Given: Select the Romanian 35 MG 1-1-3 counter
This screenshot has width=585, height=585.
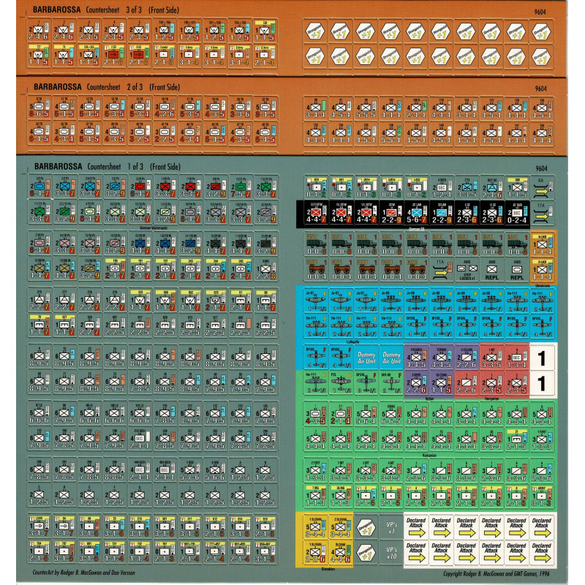Looking at the screenshot, I should [x=341, y=497].
